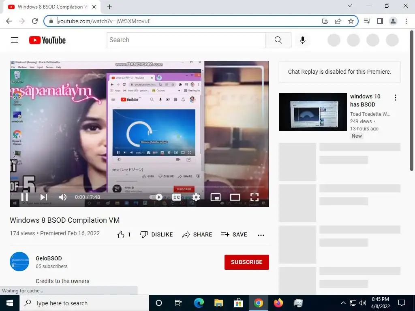415x311 pixels.
Task: Go back in Chrome
Action: tap(9, 21)
